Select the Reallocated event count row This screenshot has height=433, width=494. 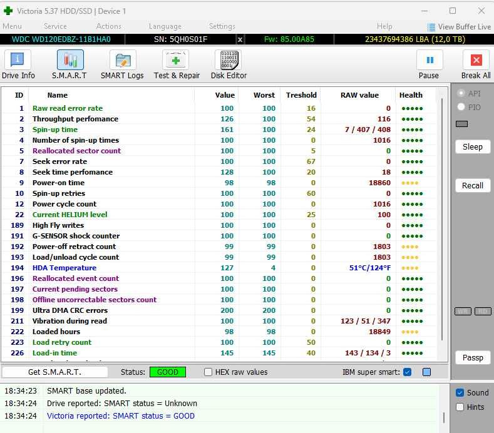coord(219,278)
